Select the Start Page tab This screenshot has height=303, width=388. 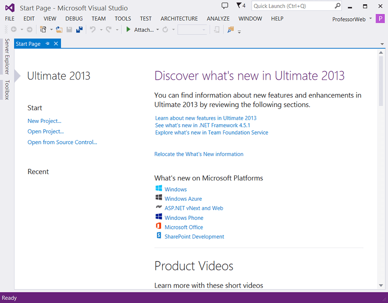28,44
